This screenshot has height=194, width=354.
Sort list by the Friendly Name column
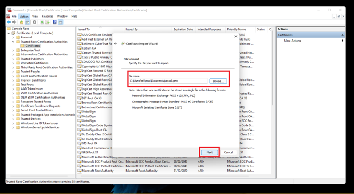pos(240,29)
